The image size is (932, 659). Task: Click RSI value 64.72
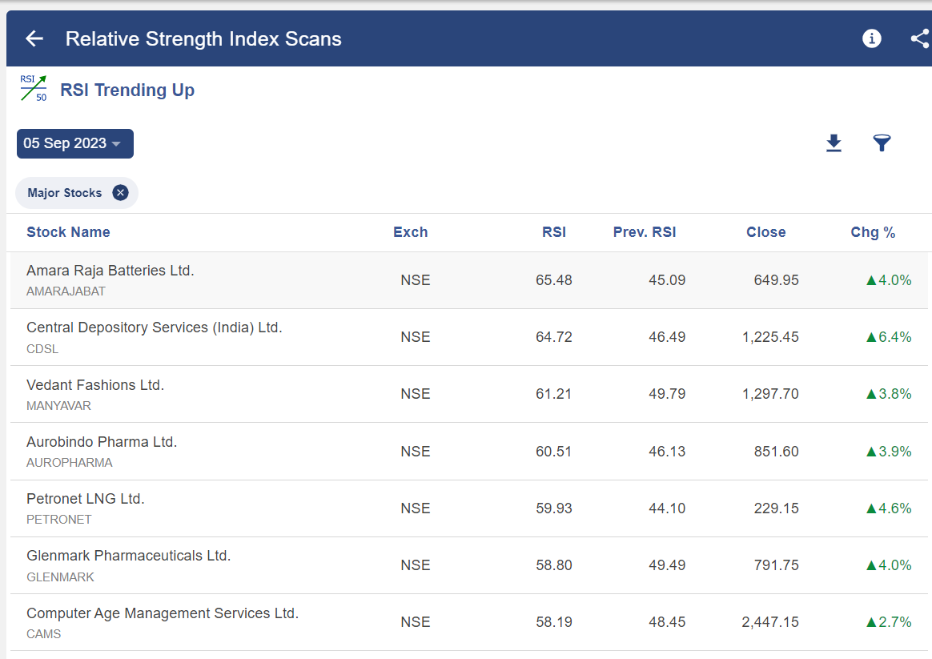pyautogui.click(x=554, y=337)
